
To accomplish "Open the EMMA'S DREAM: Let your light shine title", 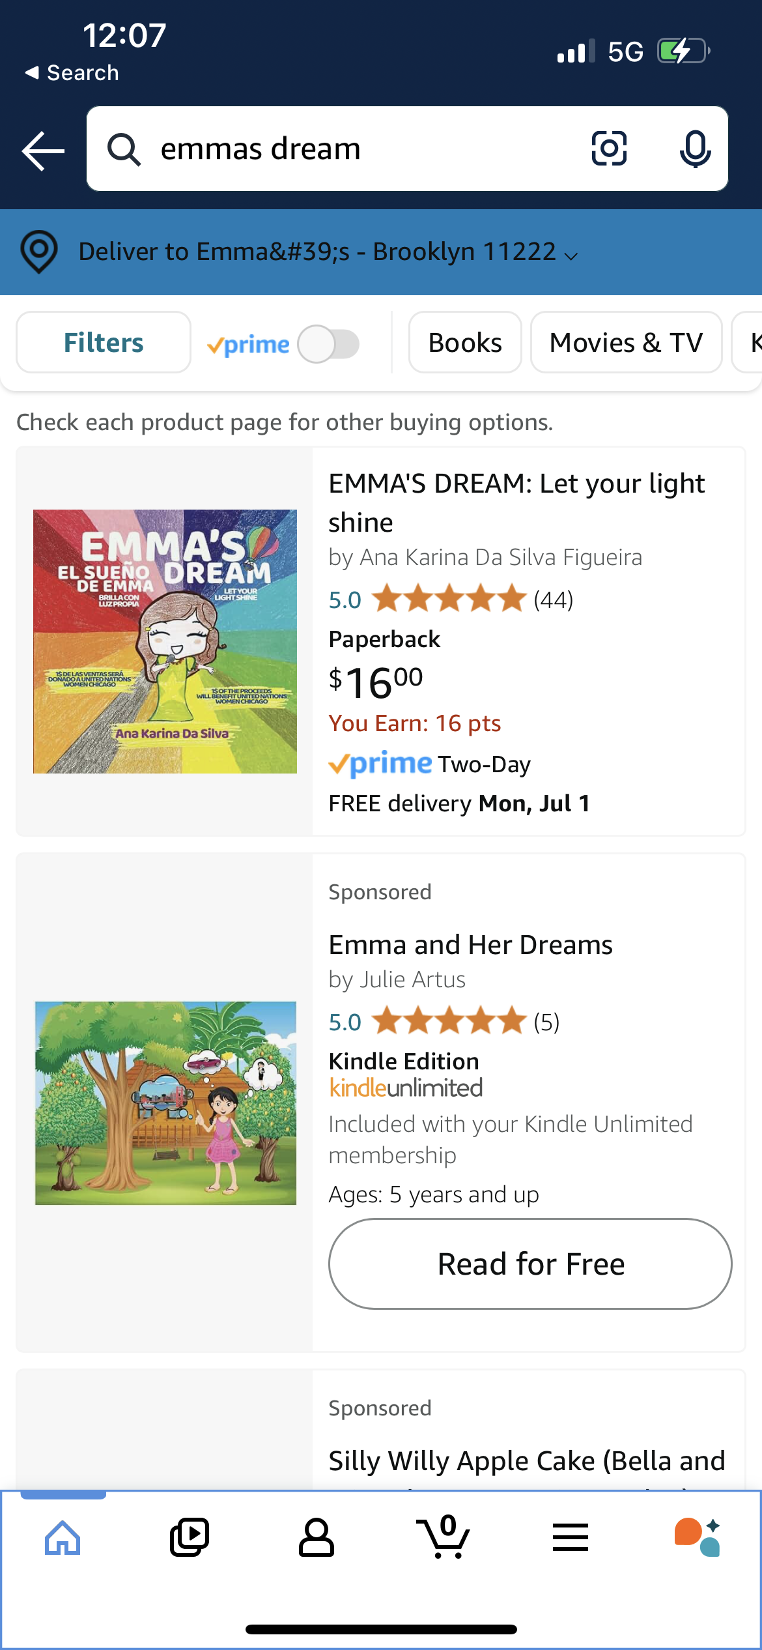I will click(516, 502).
